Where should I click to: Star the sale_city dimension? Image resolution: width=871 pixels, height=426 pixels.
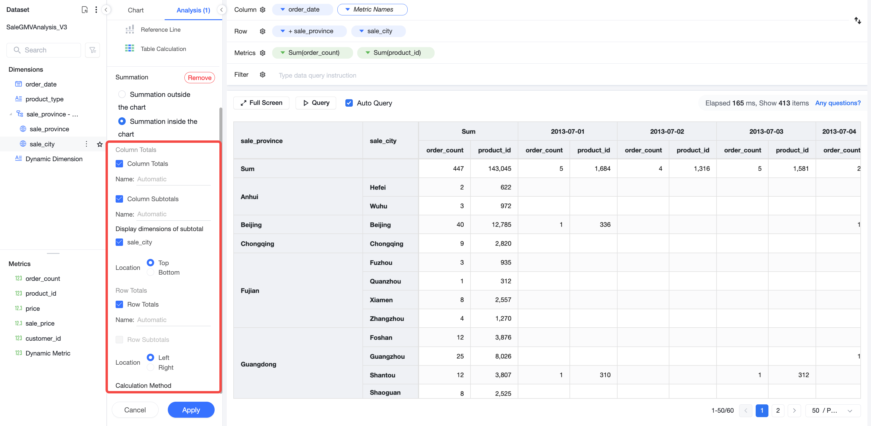point(100,144)
